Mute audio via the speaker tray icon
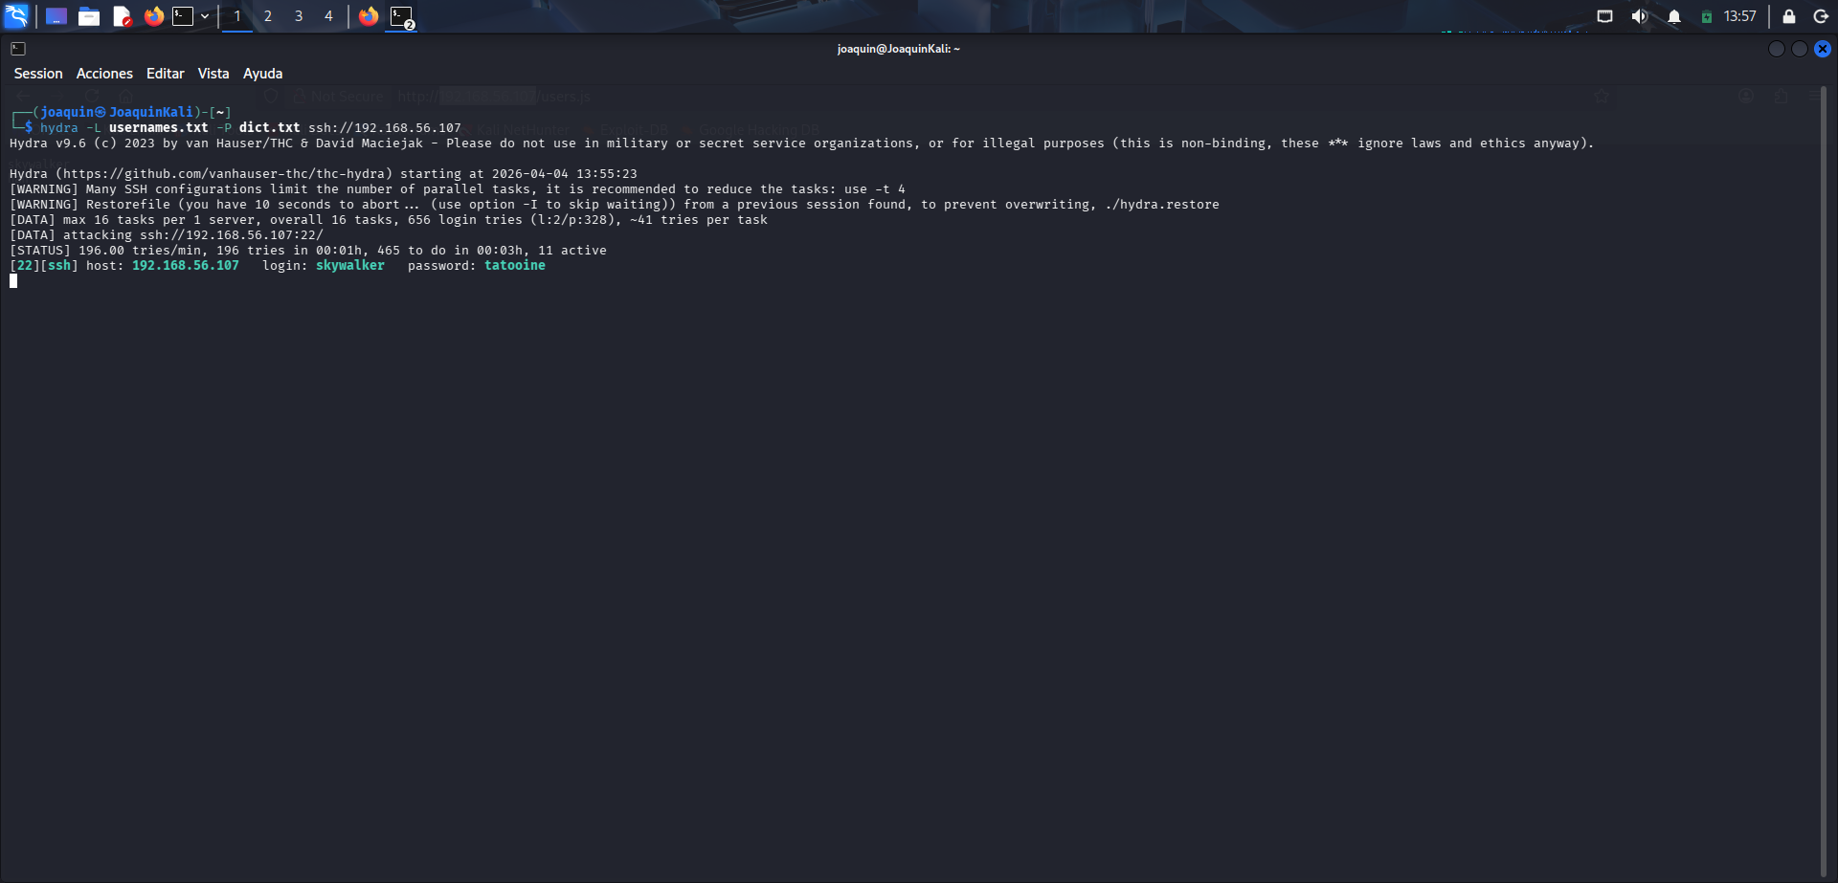The height and width of the screenshot is (883, 1838). coord(1640,15)
